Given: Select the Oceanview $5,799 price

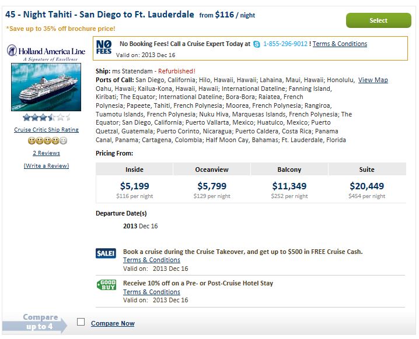Looking at the screenshot, I should coord(212,186).
